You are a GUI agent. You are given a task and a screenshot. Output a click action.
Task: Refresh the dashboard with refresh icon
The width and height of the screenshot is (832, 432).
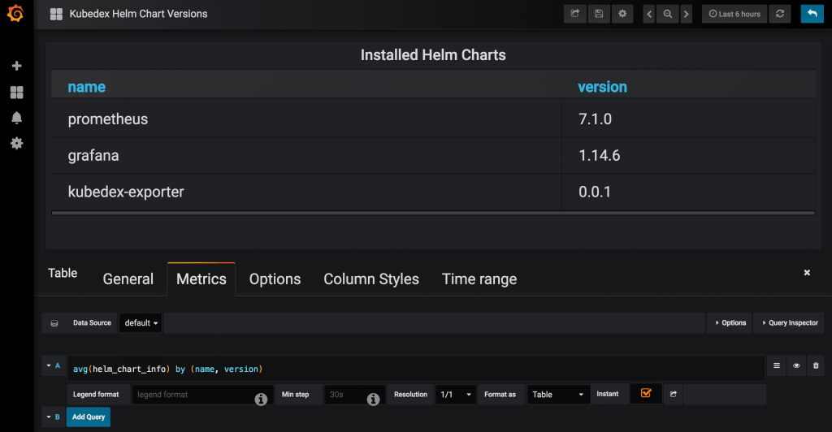pos(780,14)
